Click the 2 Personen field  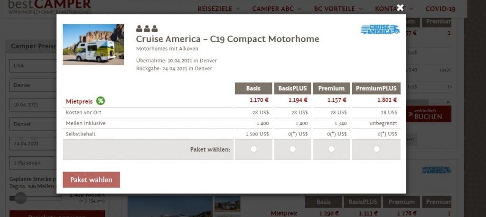point(33,163)
